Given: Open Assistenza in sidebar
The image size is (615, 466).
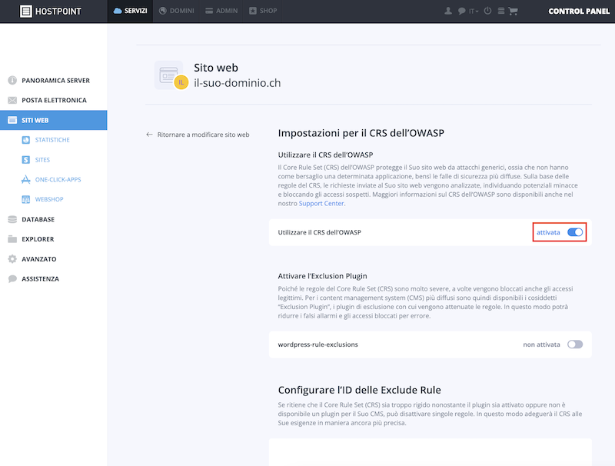Looking at the screenshot, I should (53, 279).
